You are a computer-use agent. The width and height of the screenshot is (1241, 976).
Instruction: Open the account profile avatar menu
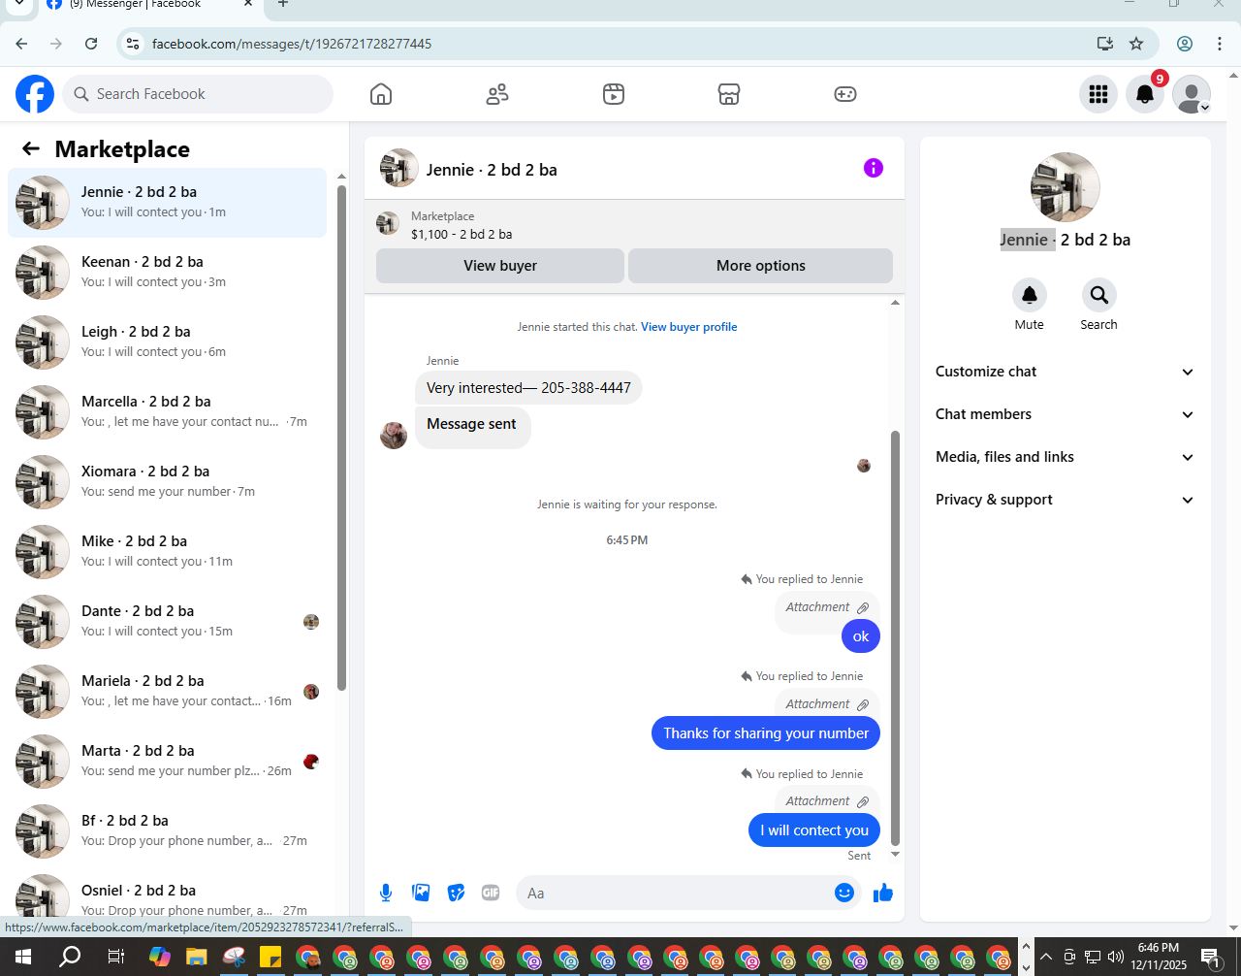[x=1192, y=94]
